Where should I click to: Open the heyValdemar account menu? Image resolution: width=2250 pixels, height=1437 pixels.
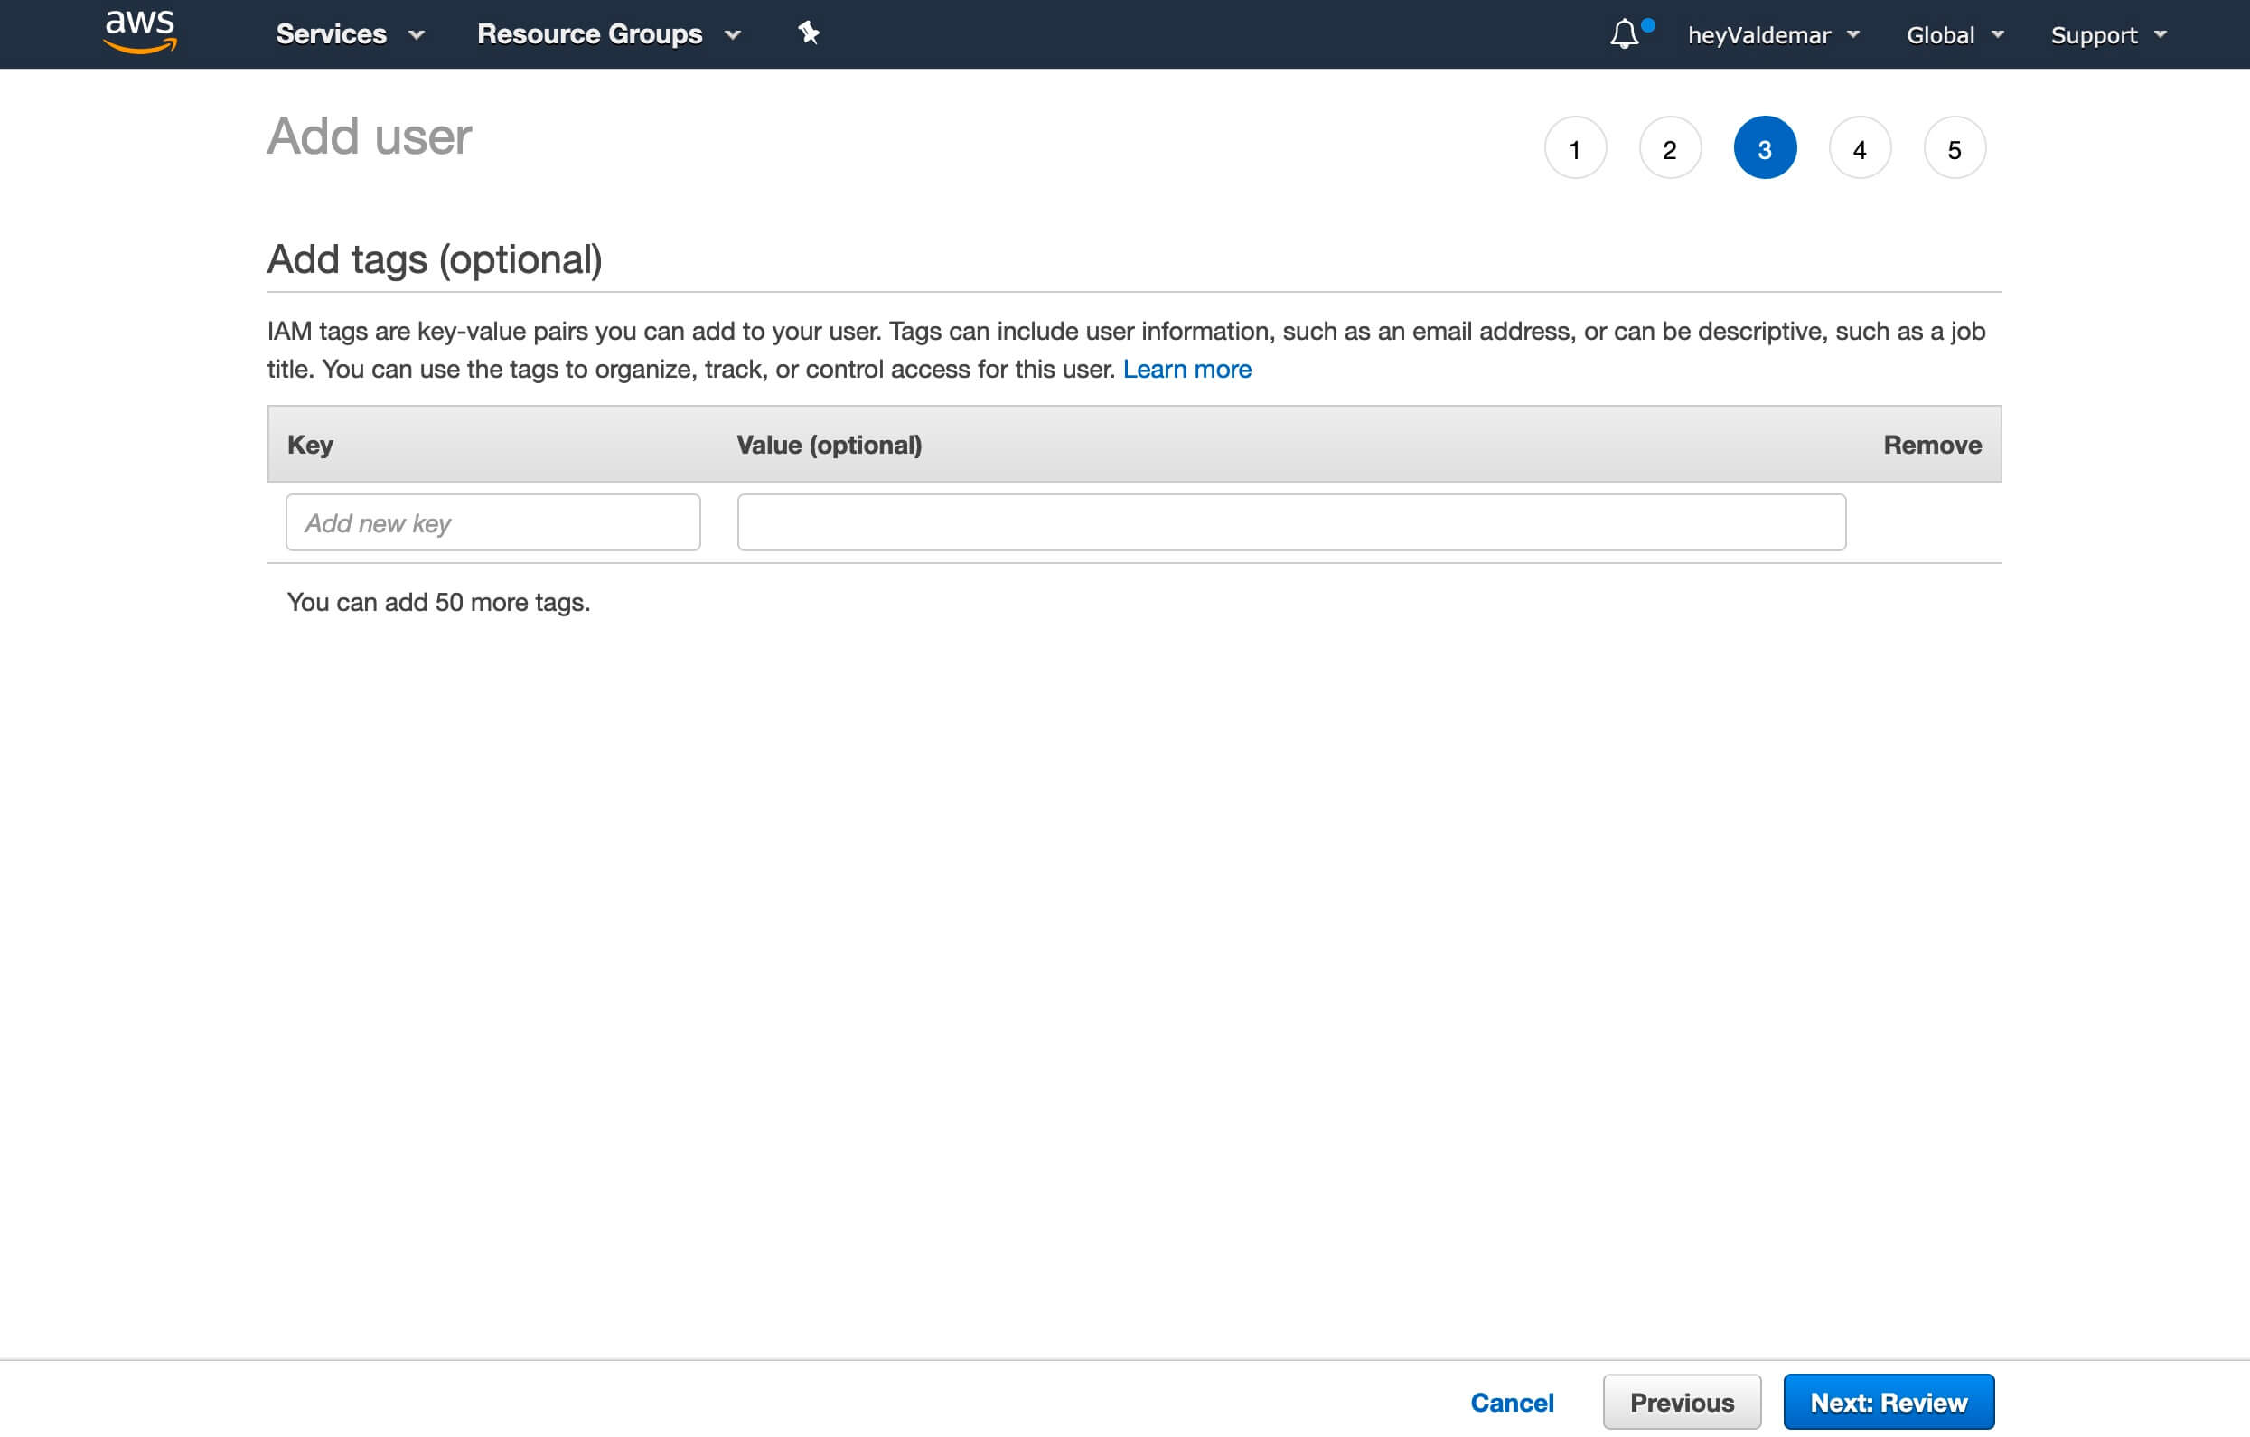(1775, 34)
